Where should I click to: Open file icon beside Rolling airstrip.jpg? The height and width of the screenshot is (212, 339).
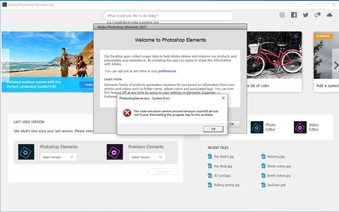(210, 185)
